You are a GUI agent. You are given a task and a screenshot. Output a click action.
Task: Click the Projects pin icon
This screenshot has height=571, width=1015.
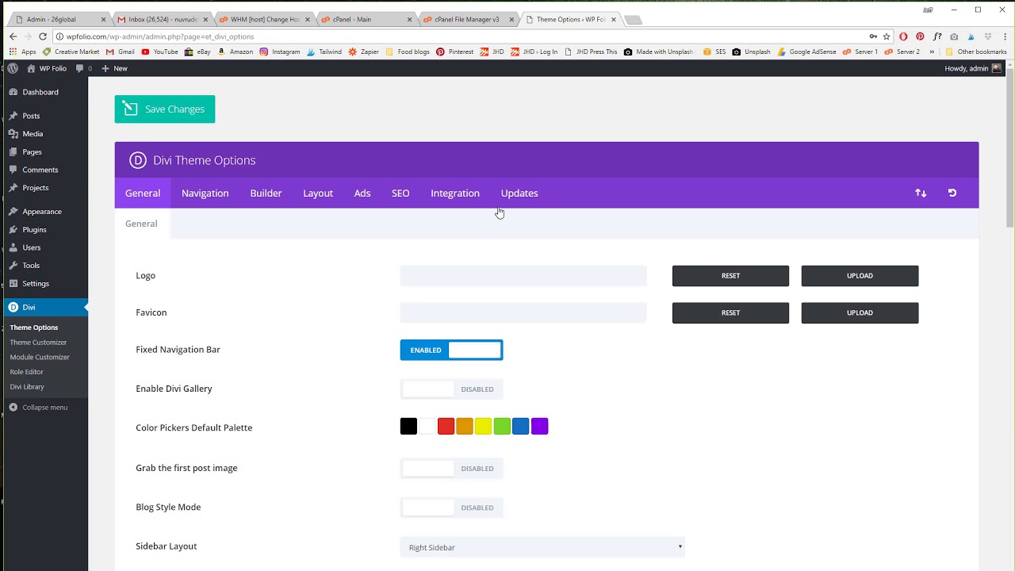coord(13,188)
